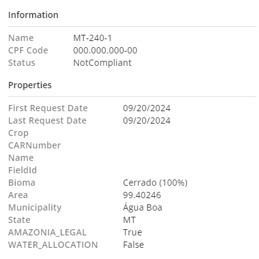259x259 pixels.
Task: Select the MT-240-1 name value
Action: [93, 38]
